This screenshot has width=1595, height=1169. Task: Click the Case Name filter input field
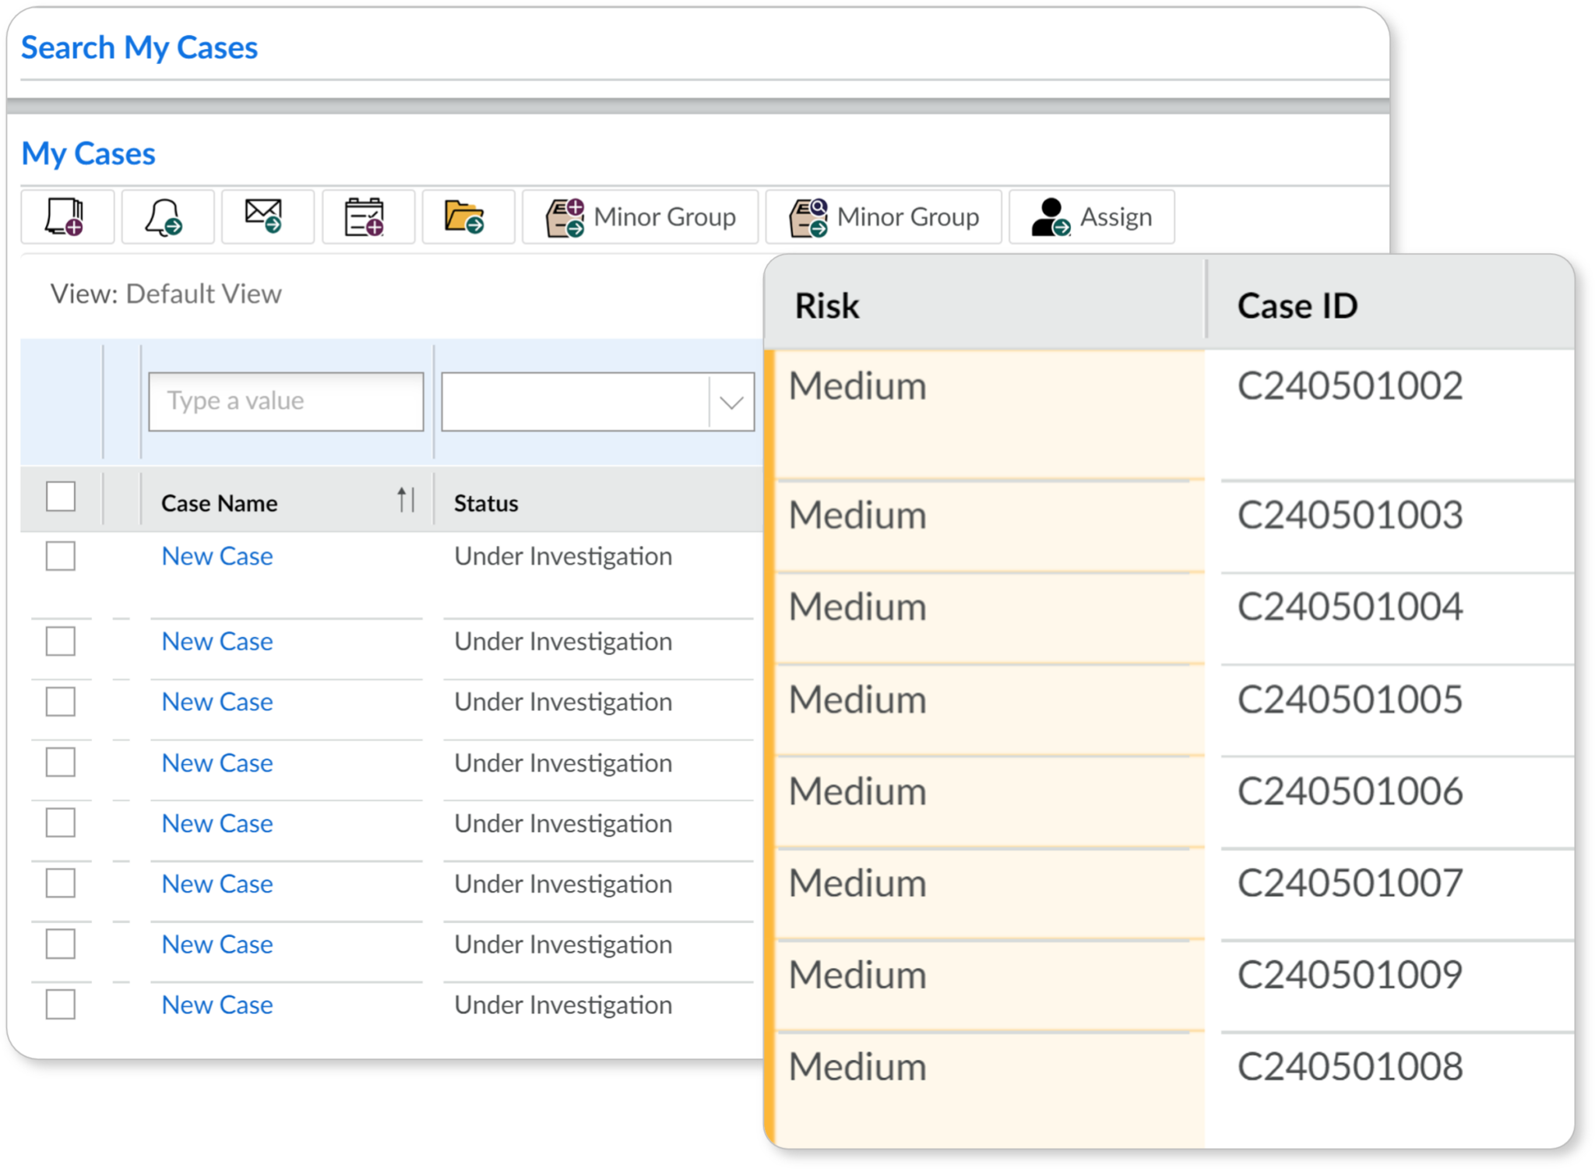tap(286, 401)
